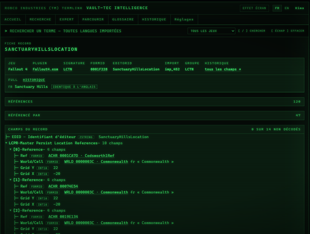Open the Fallout4.esm plugin link
Screen dimensions: 310x234
45,69
